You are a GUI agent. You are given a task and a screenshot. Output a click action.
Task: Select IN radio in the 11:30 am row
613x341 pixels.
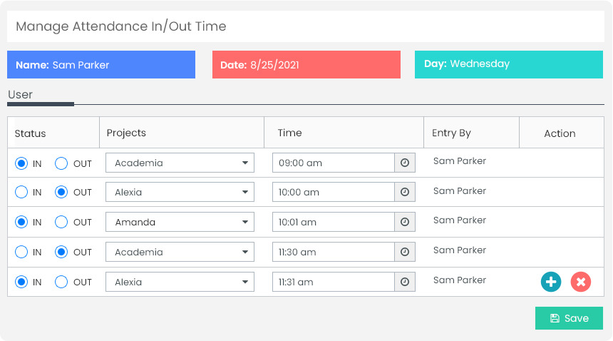click(21, 252)
